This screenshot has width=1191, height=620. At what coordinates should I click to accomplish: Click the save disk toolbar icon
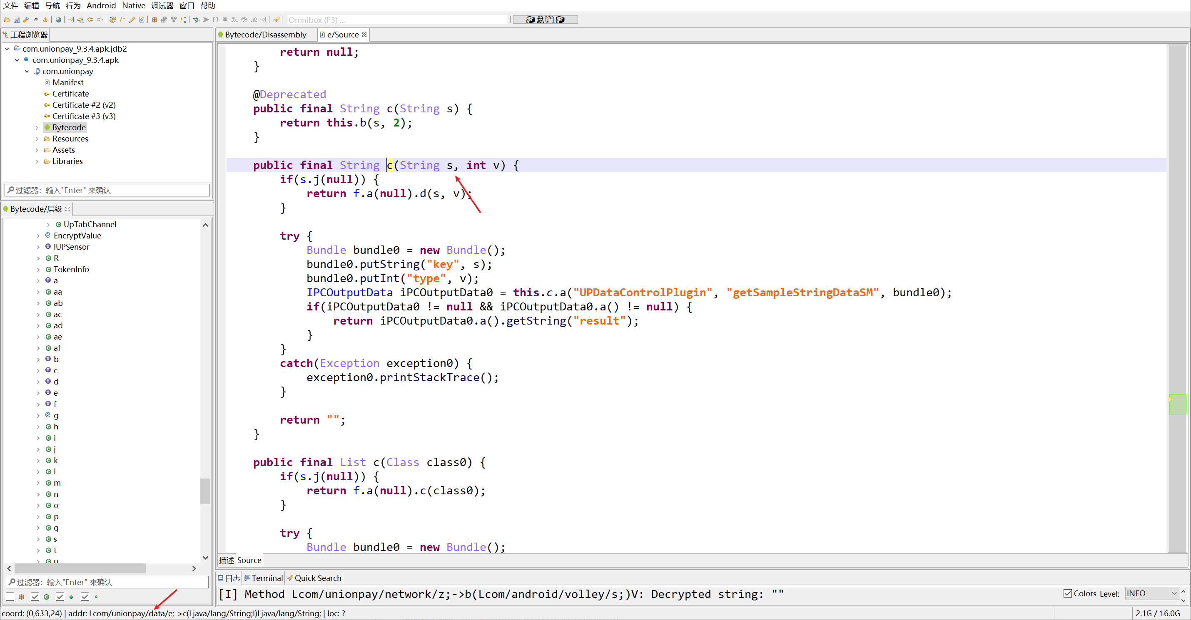click(17, 20)
